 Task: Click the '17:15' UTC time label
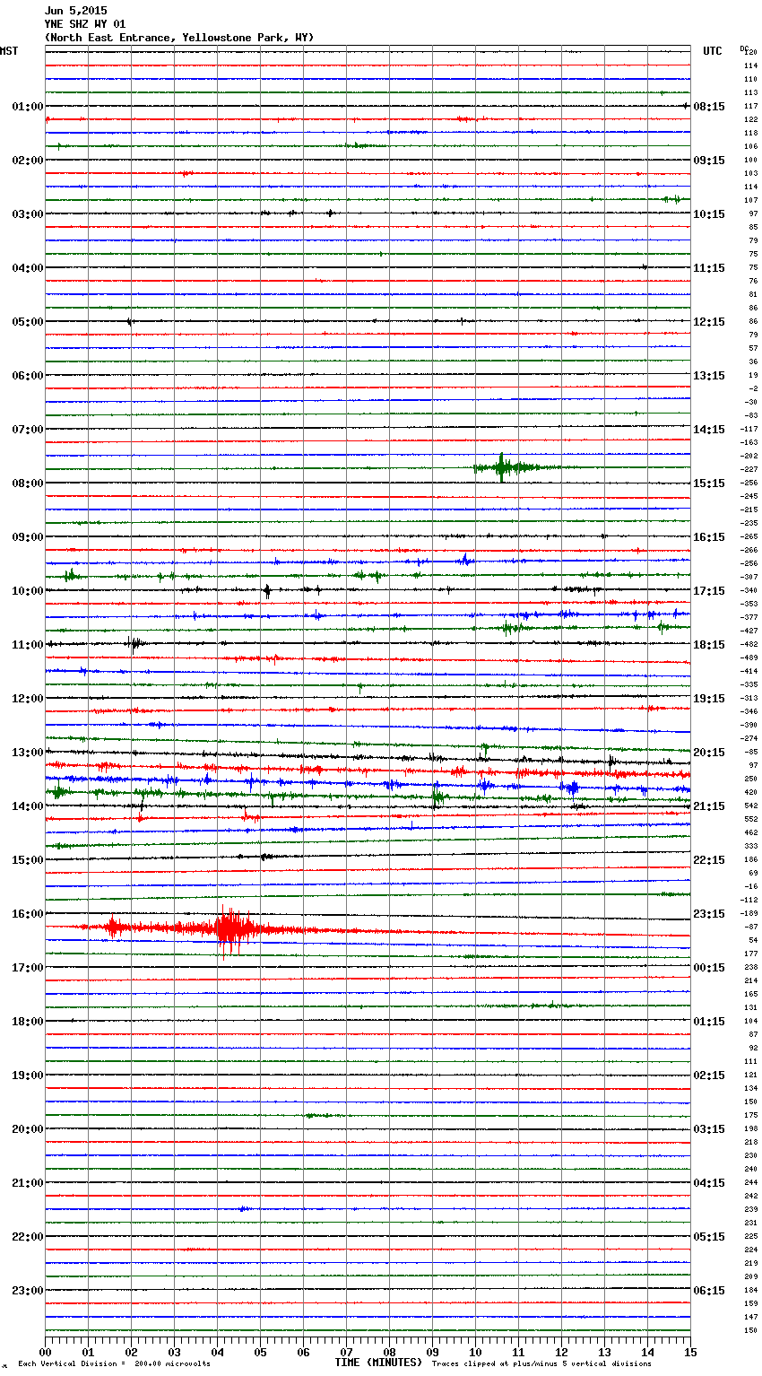(x=709, y=591)
